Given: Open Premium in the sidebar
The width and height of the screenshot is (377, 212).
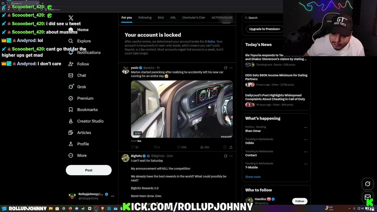Looking at the screenshot, I should coord(81,98).
